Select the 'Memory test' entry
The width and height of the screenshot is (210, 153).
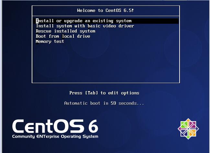tap(50, 42)
